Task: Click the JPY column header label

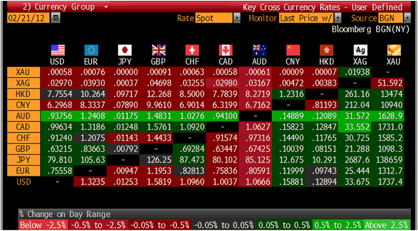Action: (125, 62)
